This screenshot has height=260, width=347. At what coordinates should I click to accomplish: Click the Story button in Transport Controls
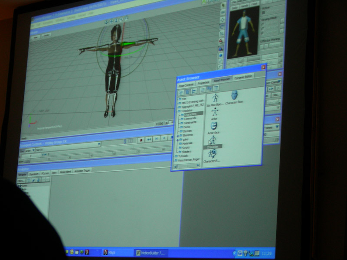coord(22,151)
